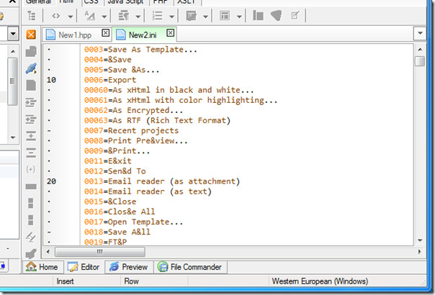Open the dropdown beside the table layout icon
The height and width of the screenshot is (295, 435).
[239, 17]
